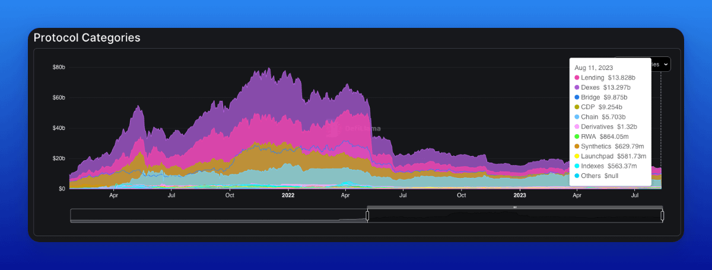This screenshot has width=712, height=270.
Task: Click the right range slider handle
Action: [662, 216]
